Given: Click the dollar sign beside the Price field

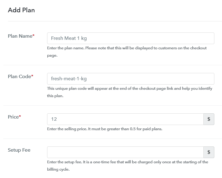Looking at the screenshot, I should [x=209, y=119].
